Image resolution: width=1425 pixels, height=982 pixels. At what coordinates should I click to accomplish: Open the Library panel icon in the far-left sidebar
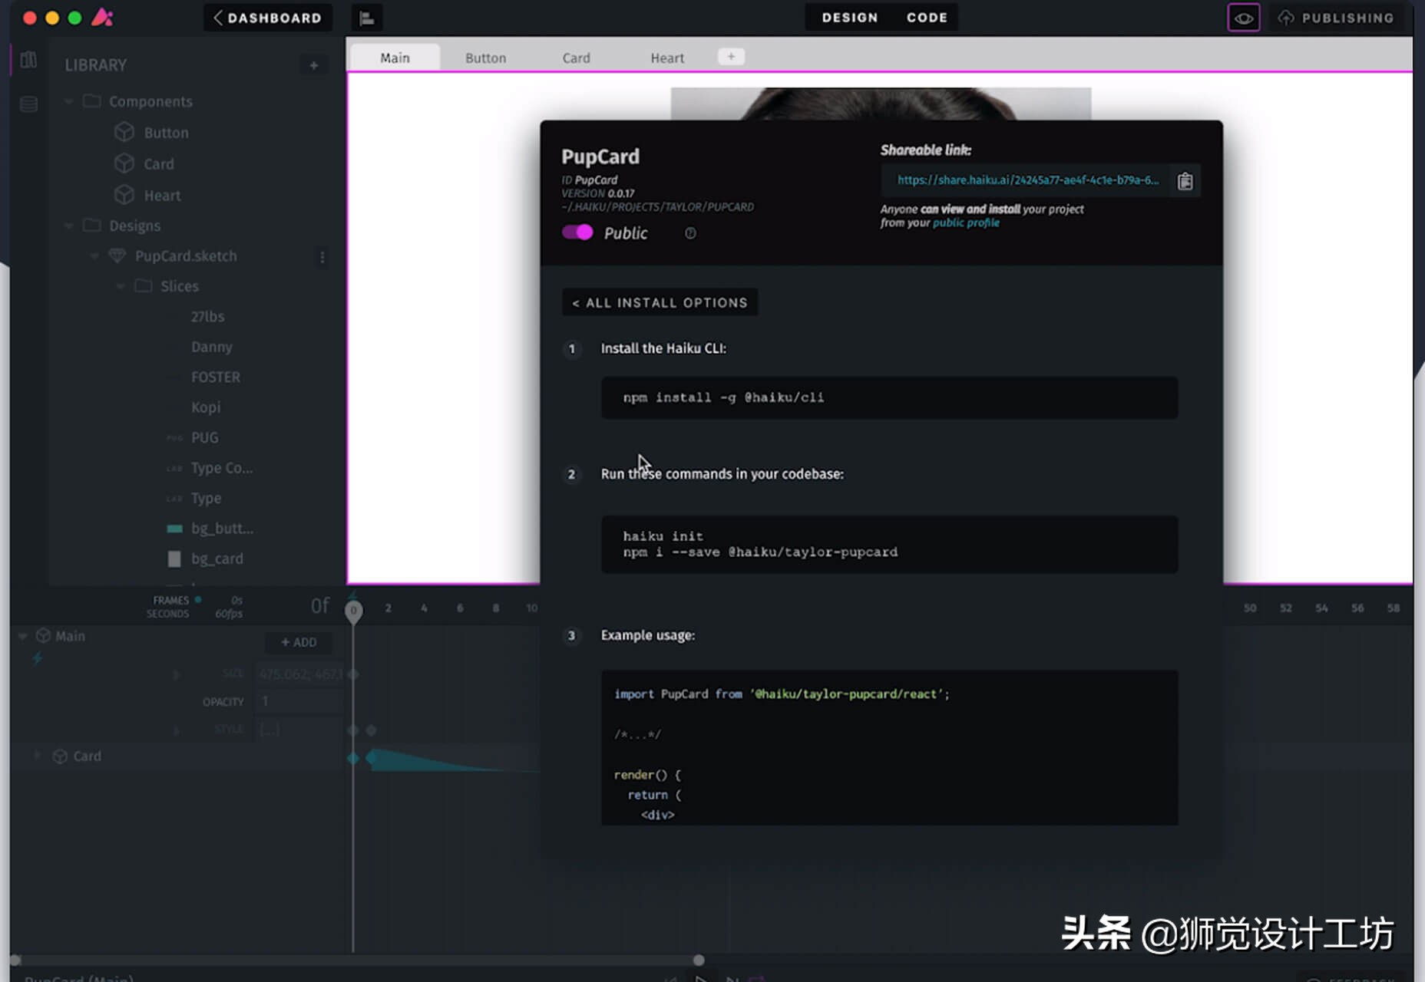pos(28,60)
